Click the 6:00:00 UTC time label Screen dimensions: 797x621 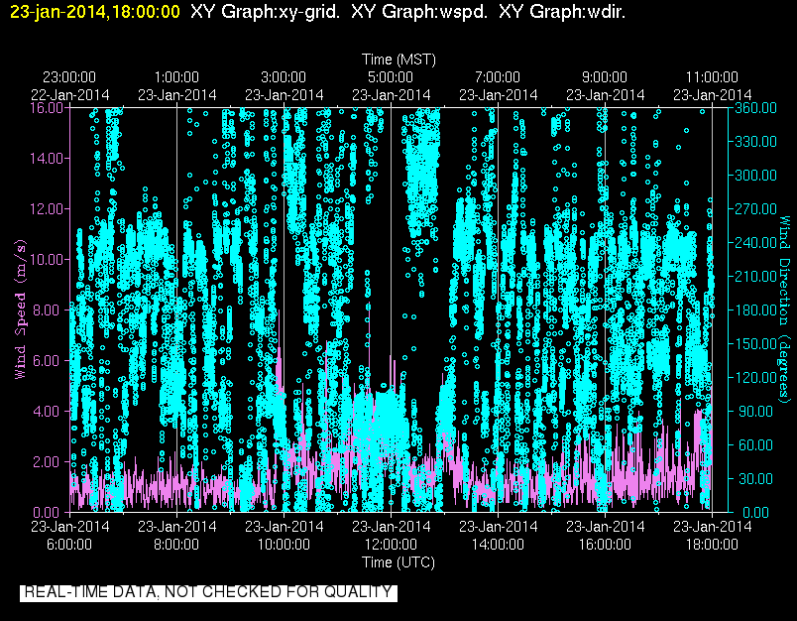coord(69,545)
